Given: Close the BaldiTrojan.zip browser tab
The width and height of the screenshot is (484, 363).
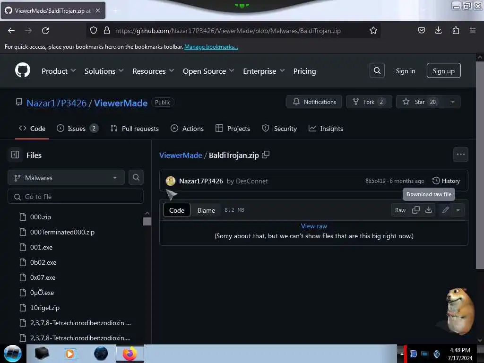Looking at the screenshot, I should (x=98, y=10).
